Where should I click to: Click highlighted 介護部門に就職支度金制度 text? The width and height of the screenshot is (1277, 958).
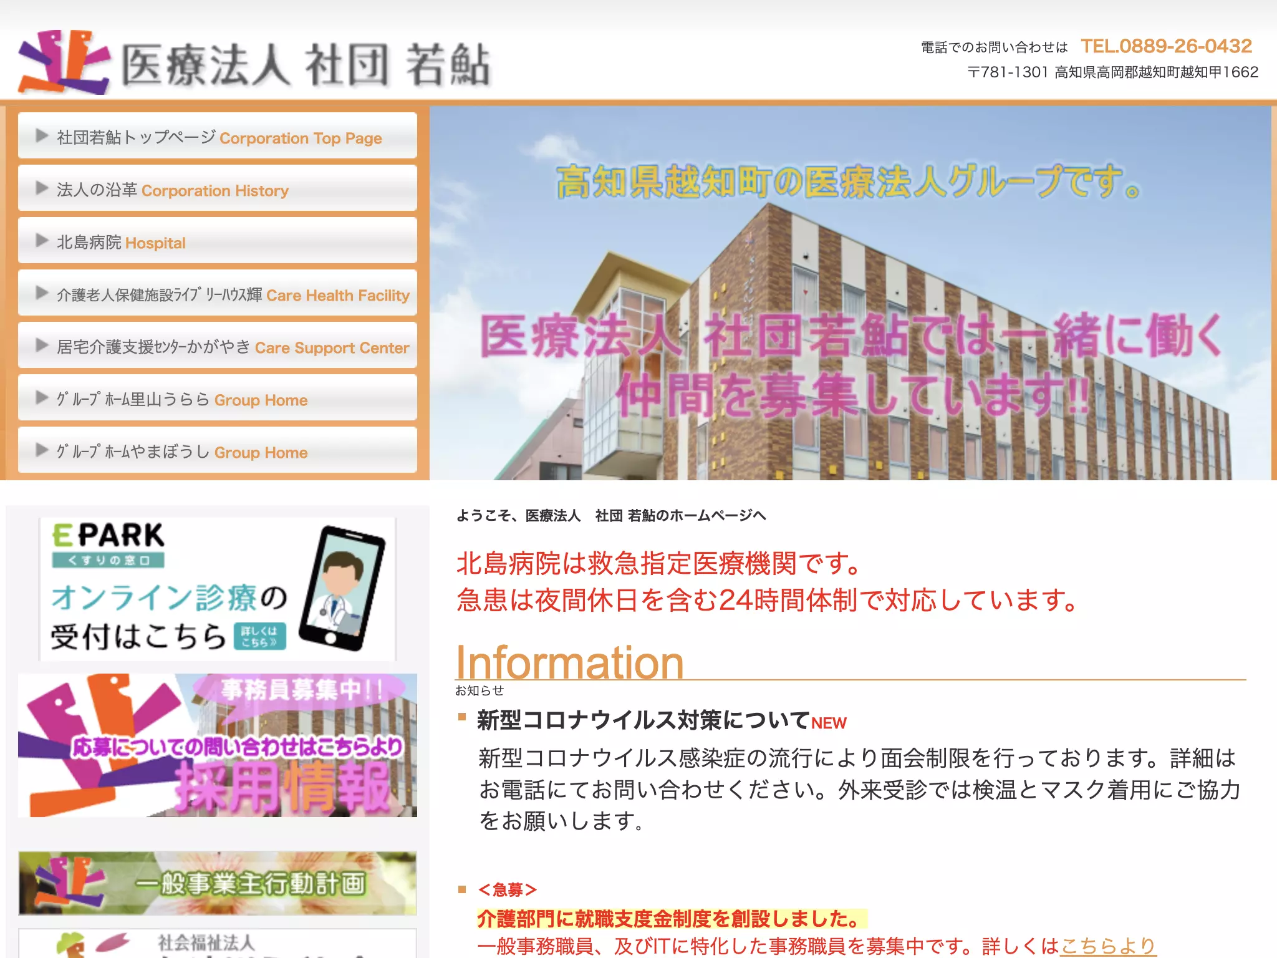coord(672,919)
